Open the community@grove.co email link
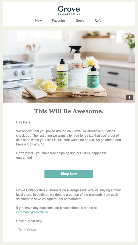This screenshot has width=138, height=245. point(32,212)
